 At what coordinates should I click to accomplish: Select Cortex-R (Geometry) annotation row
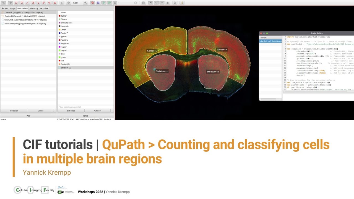tap(28, 16)
